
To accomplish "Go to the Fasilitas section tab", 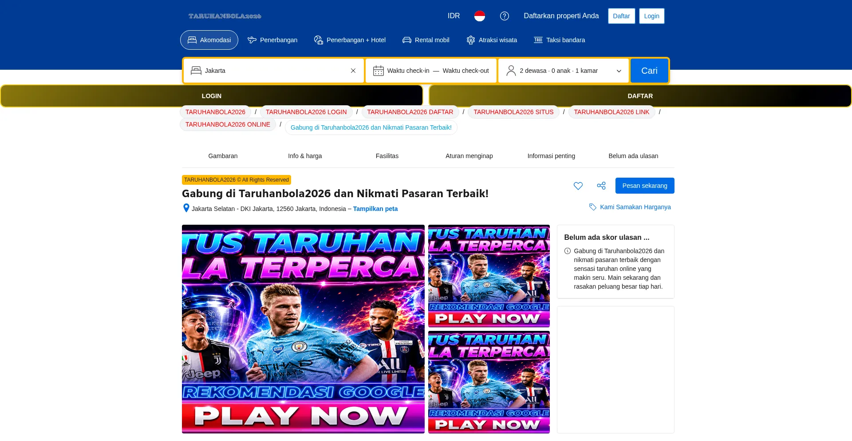I will (387, 156).
